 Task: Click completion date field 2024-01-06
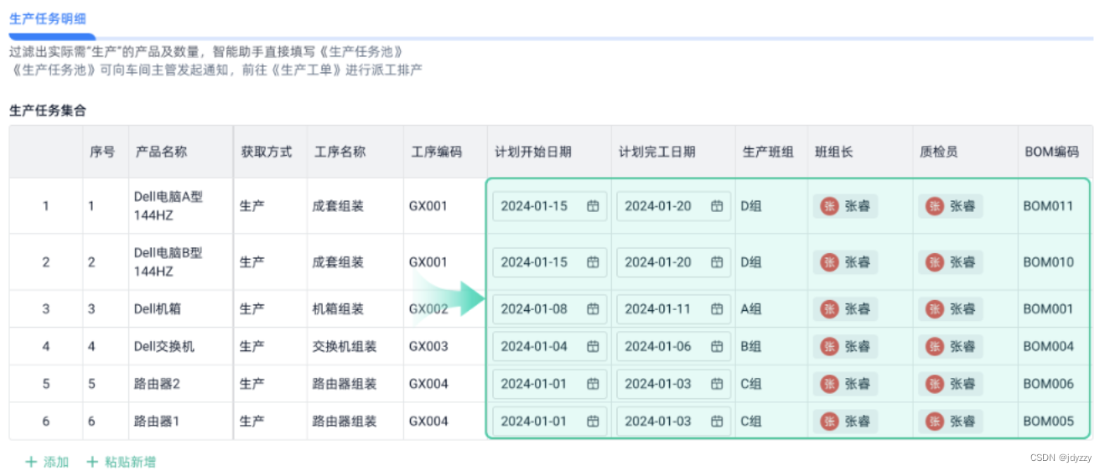(674, 346)
